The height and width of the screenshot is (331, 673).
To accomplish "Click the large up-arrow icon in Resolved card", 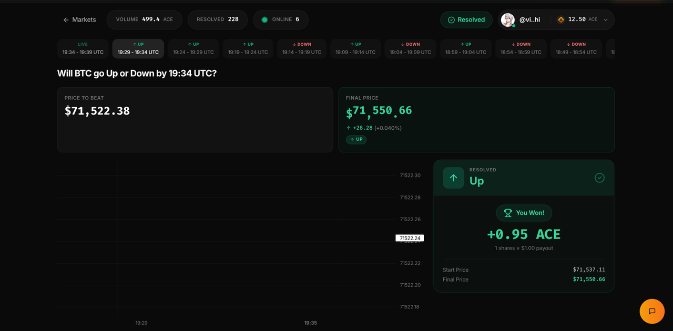I will [x=453, y=178].
